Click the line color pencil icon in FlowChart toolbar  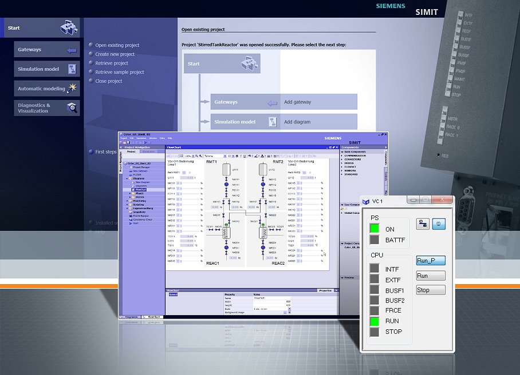coord(256,156)
